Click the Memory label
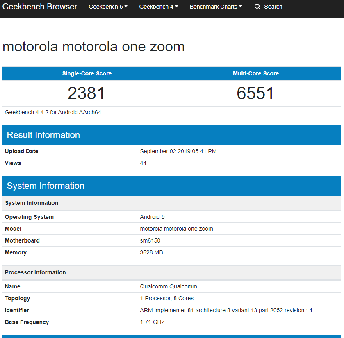344x338 pixels. click(16, 252)
